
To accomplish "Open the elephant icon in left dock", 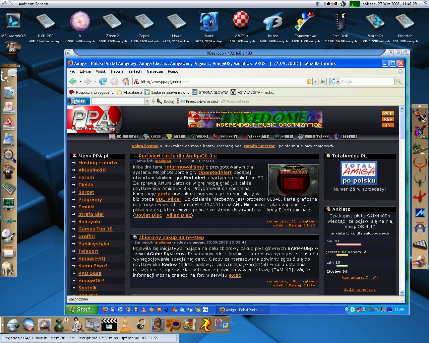I will coord(8,269).
